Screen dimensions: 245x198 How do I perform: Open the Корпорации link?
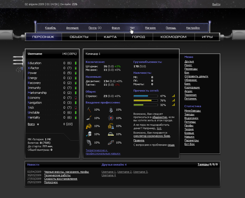[192, 87]
